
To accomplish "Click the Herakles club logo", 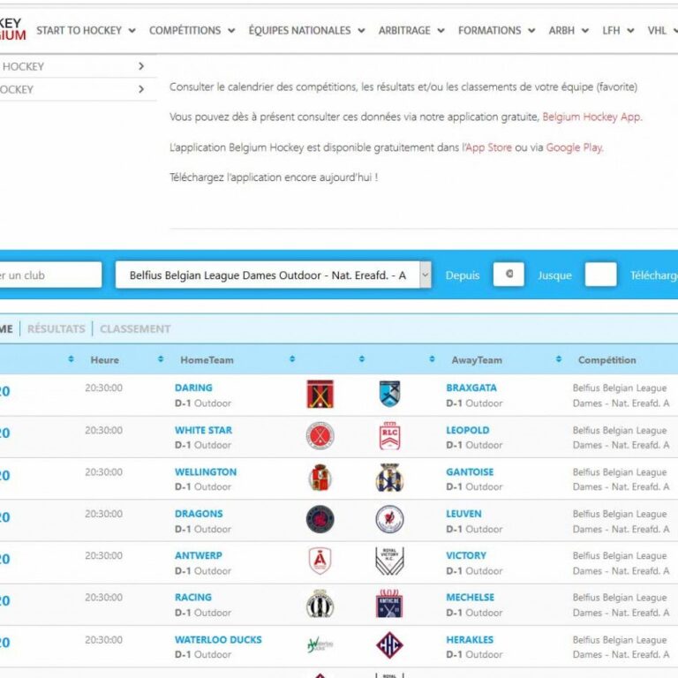I will point(389,644).
